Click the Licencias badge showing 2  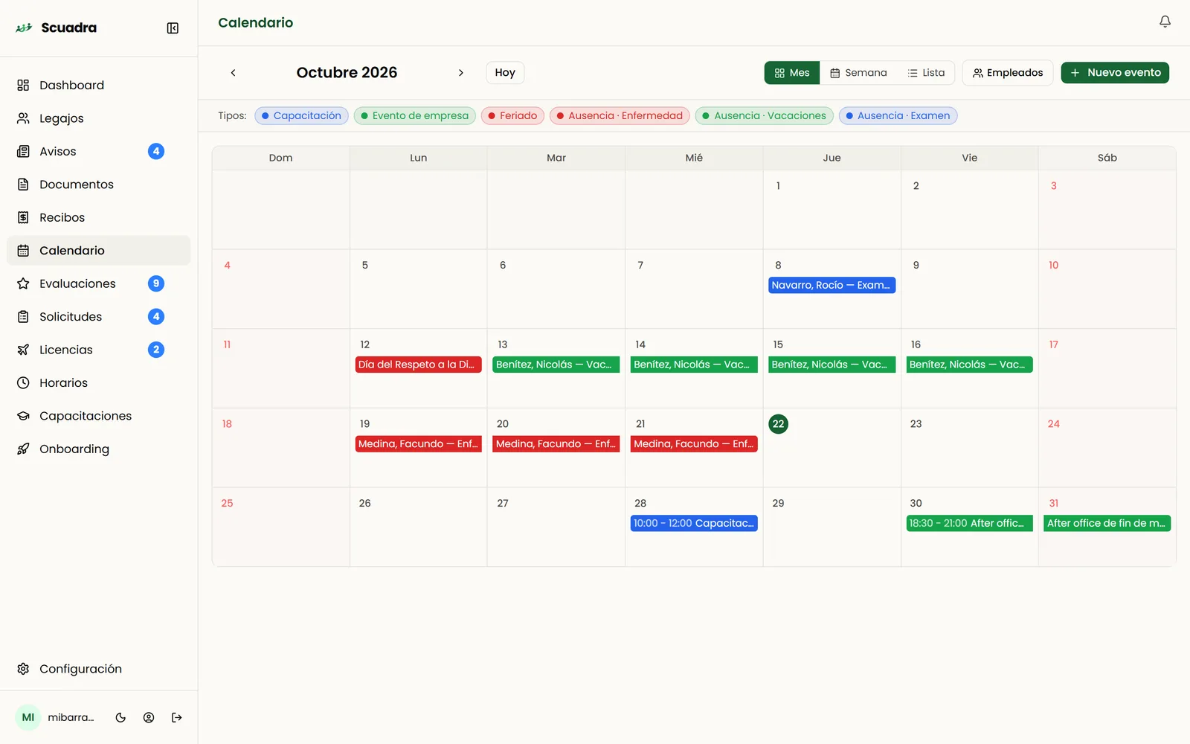[x=156, y=350]
